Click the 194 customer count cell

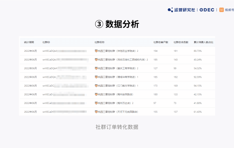tap(155, 51)
